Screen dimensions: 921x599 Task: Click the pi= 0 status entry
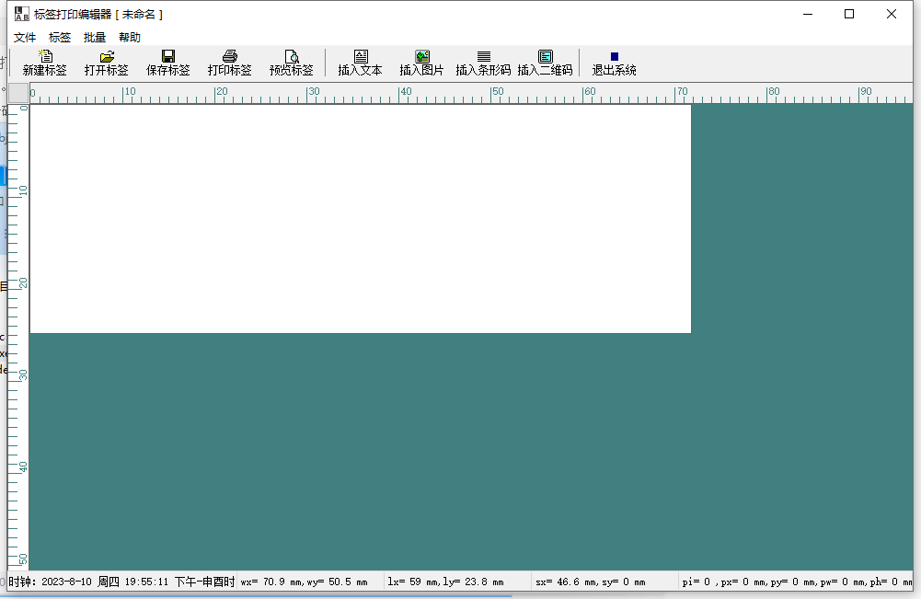click(x=797, y=582)
